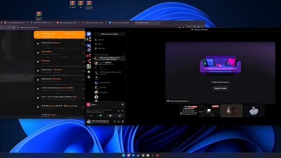Play the ЛЕЗГИНКА uppercase track
This screenshot has width=281, height=158.
tap(38, 53)
